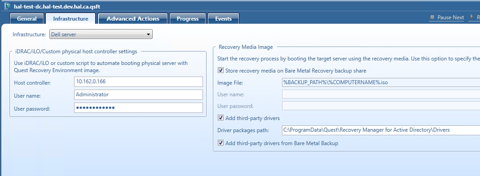Click the Image File path field
Image resolution: width=480 pixels, height=176 pixels.
(x=381, y=82)
